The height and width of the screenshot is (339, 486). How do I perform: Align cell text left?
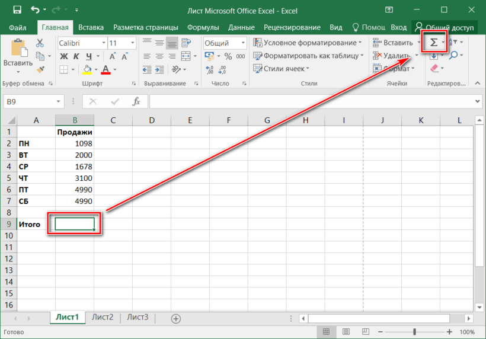pyautogui.click(x=147, y=56)
